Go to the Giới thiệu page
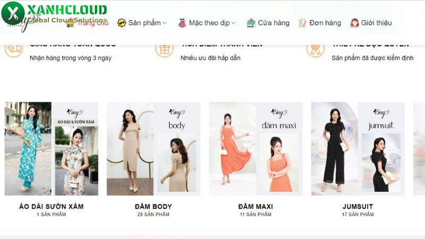Screen dimensions: 425x239 click(x=376, y=23)
